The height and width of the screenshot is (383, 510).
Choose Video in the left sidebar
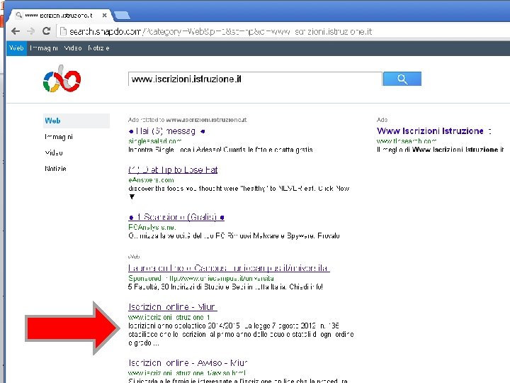[54, 152]
